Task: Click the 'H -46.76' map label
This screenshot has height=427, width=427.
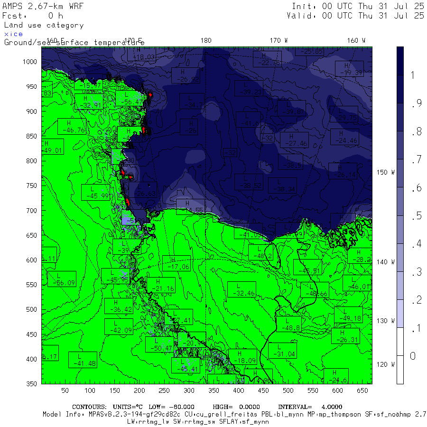Action: coord(72,126)
